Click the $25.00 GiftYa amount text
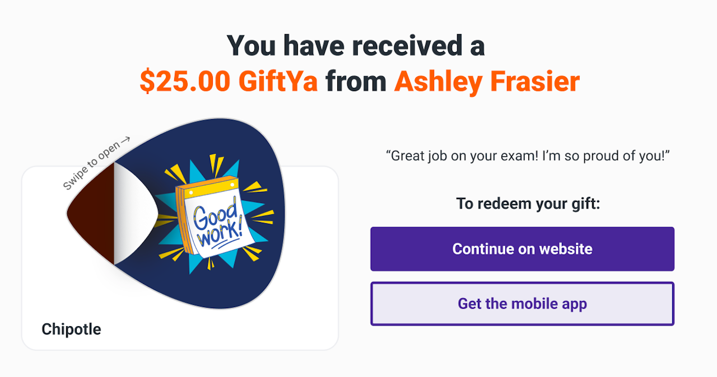 tap(229, 82)
